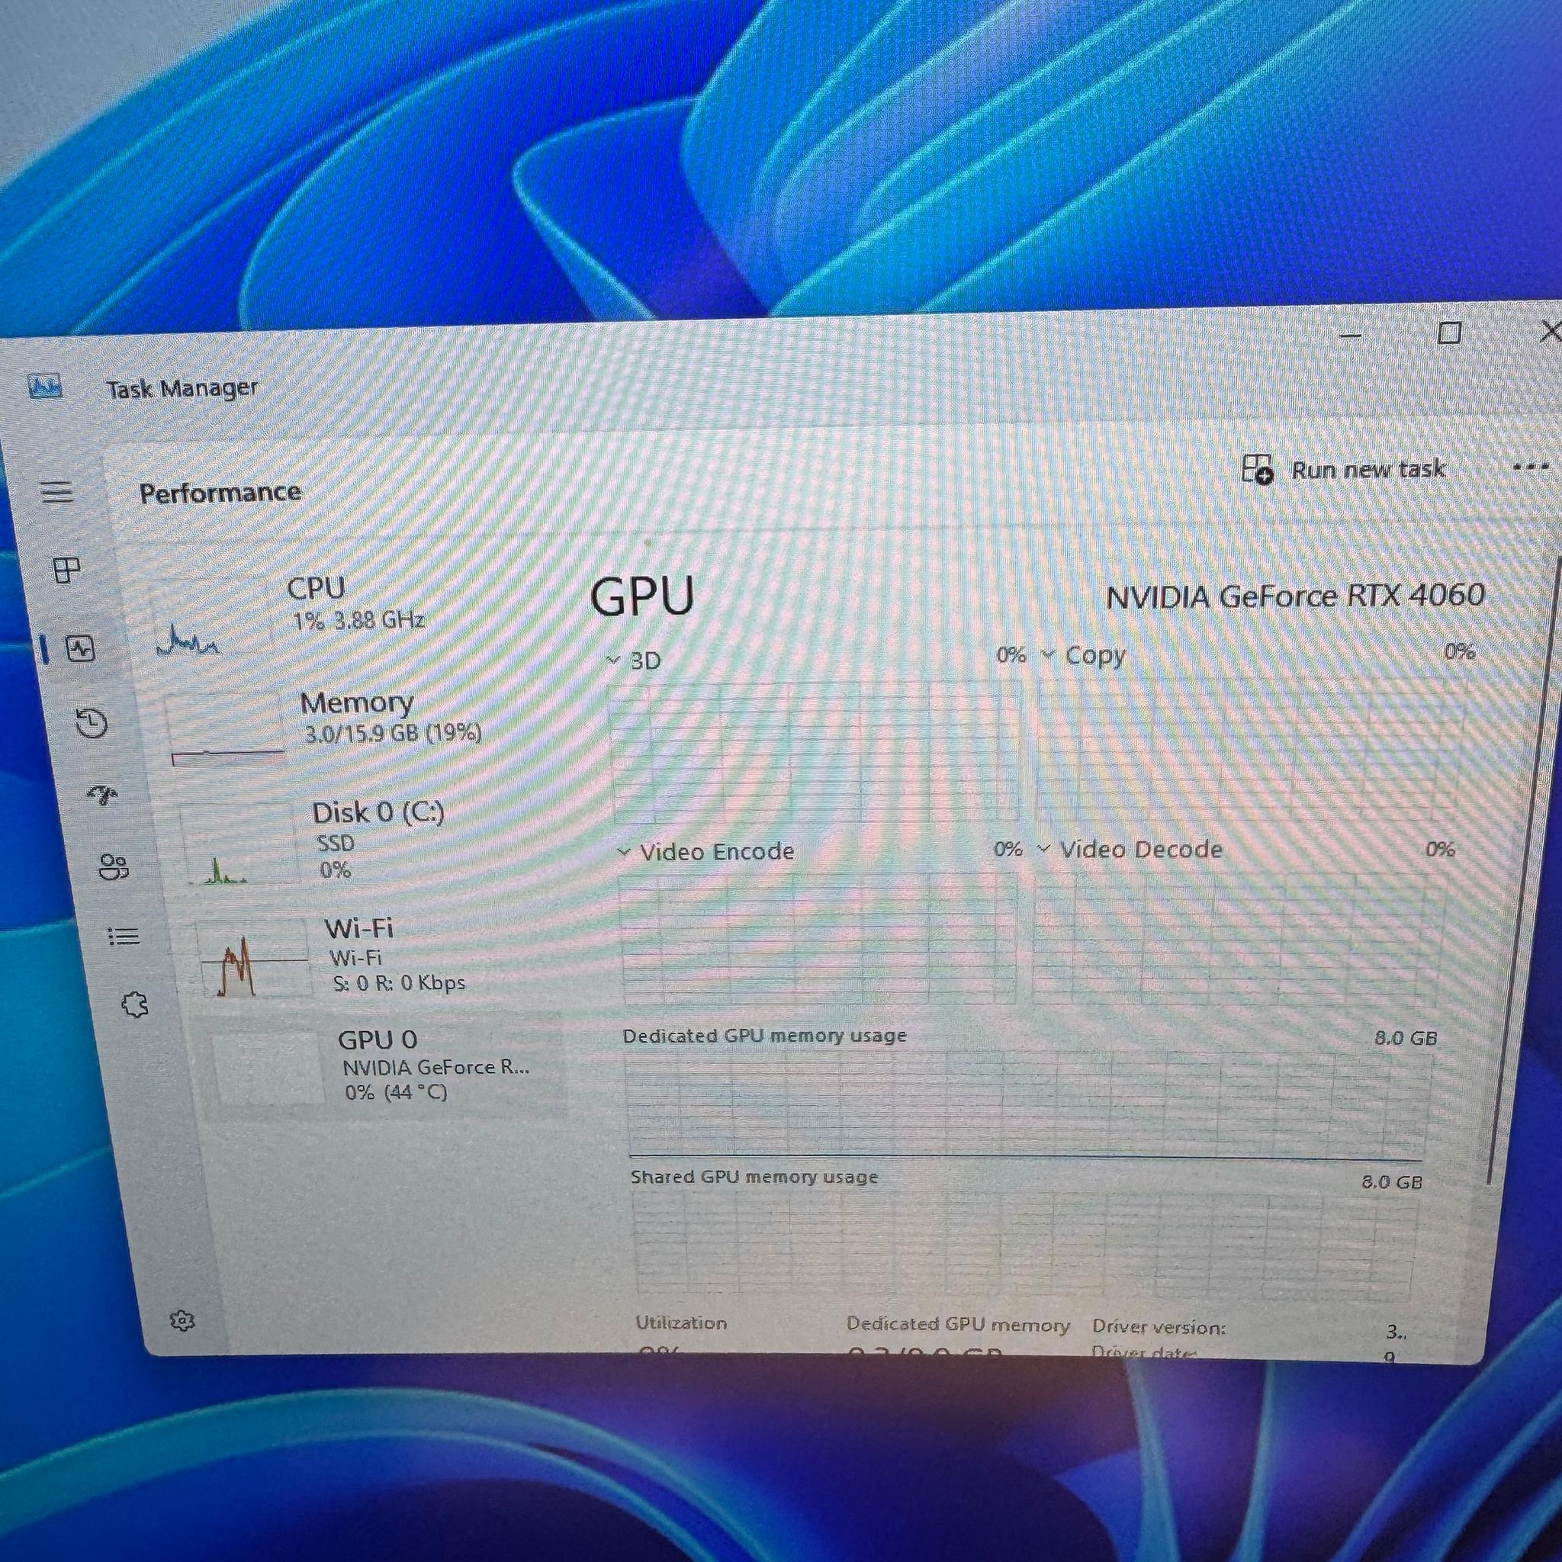
Task: Open the Details list icon
Action: coord(124,937)
